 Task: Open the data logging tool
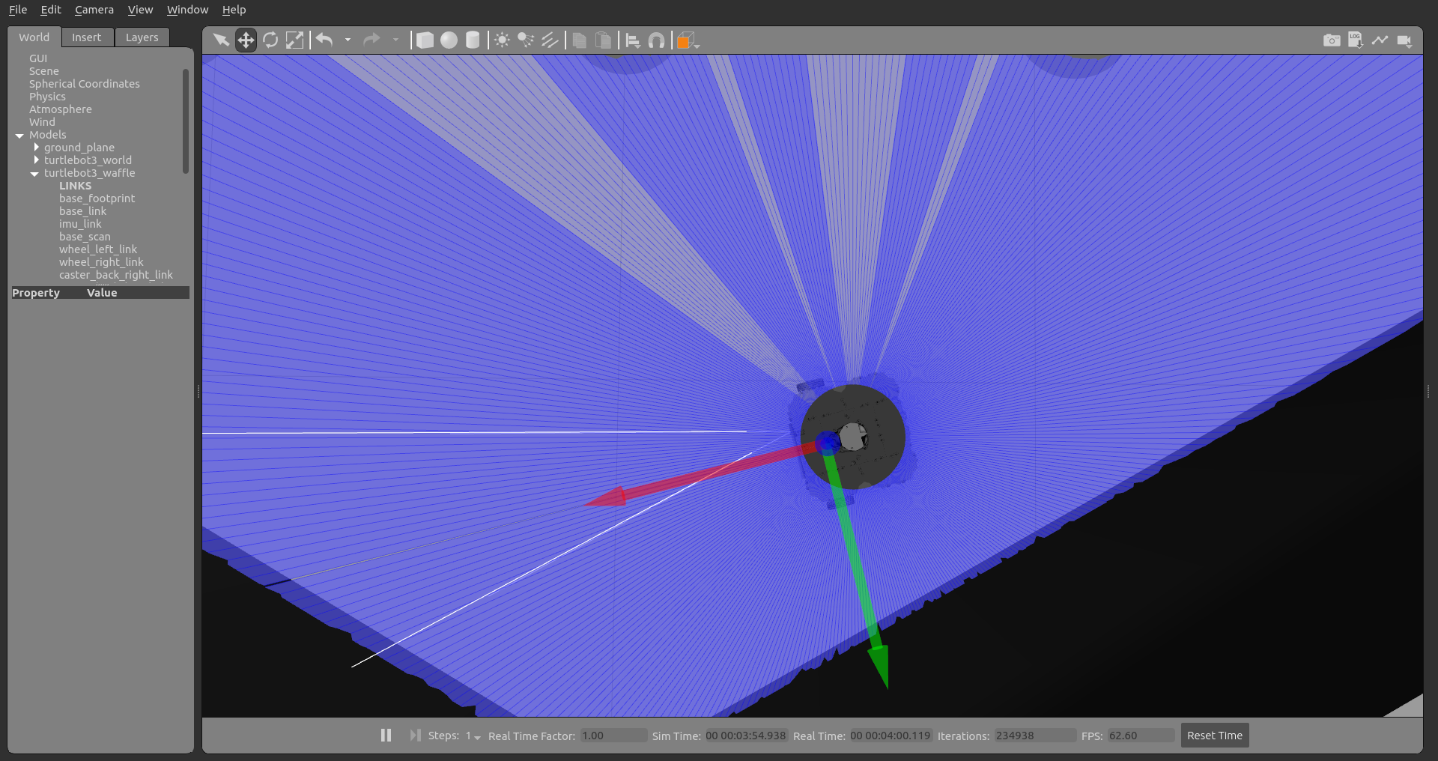tap(1356, 40)
